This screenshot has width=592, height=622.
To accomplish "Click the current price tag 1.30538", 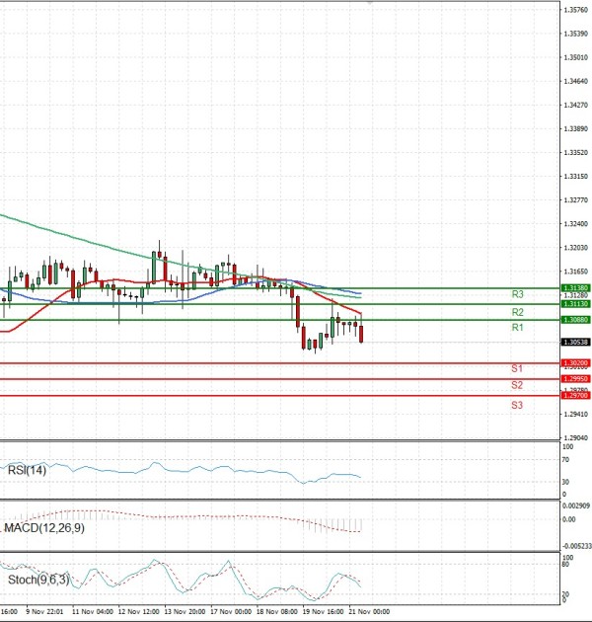I will click(x=575, y=342).
